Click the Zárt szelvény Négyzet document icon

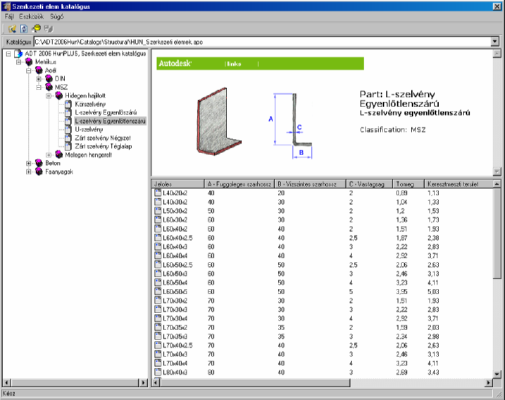tap(68, 138)
